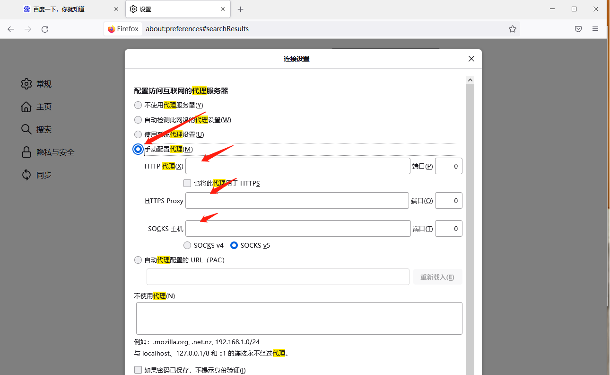This screenshot has height=375, width=610.
Task: Click the bookmark star in address bar
Action: point(513,29)
